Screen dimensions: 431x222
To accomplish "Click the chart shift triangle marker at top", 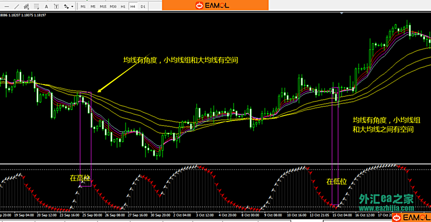I will (342, 13).
